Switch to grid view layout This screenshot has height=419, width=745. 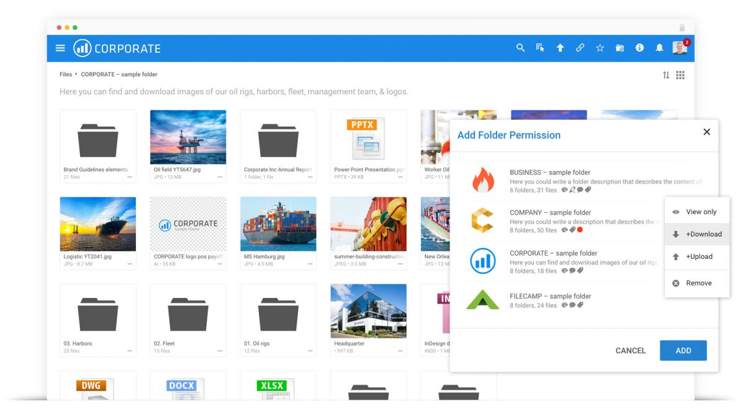680,74
